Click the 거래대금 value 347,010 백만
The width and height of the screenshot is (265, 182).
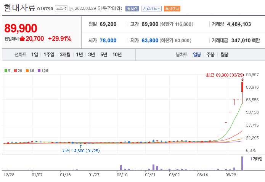click(x=246, y=40)
